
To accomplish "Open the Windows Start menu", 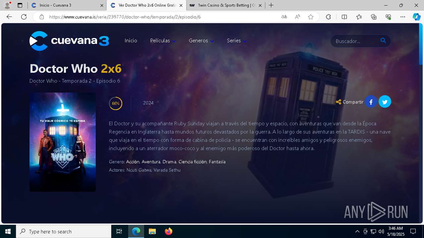I will (8, 231).
